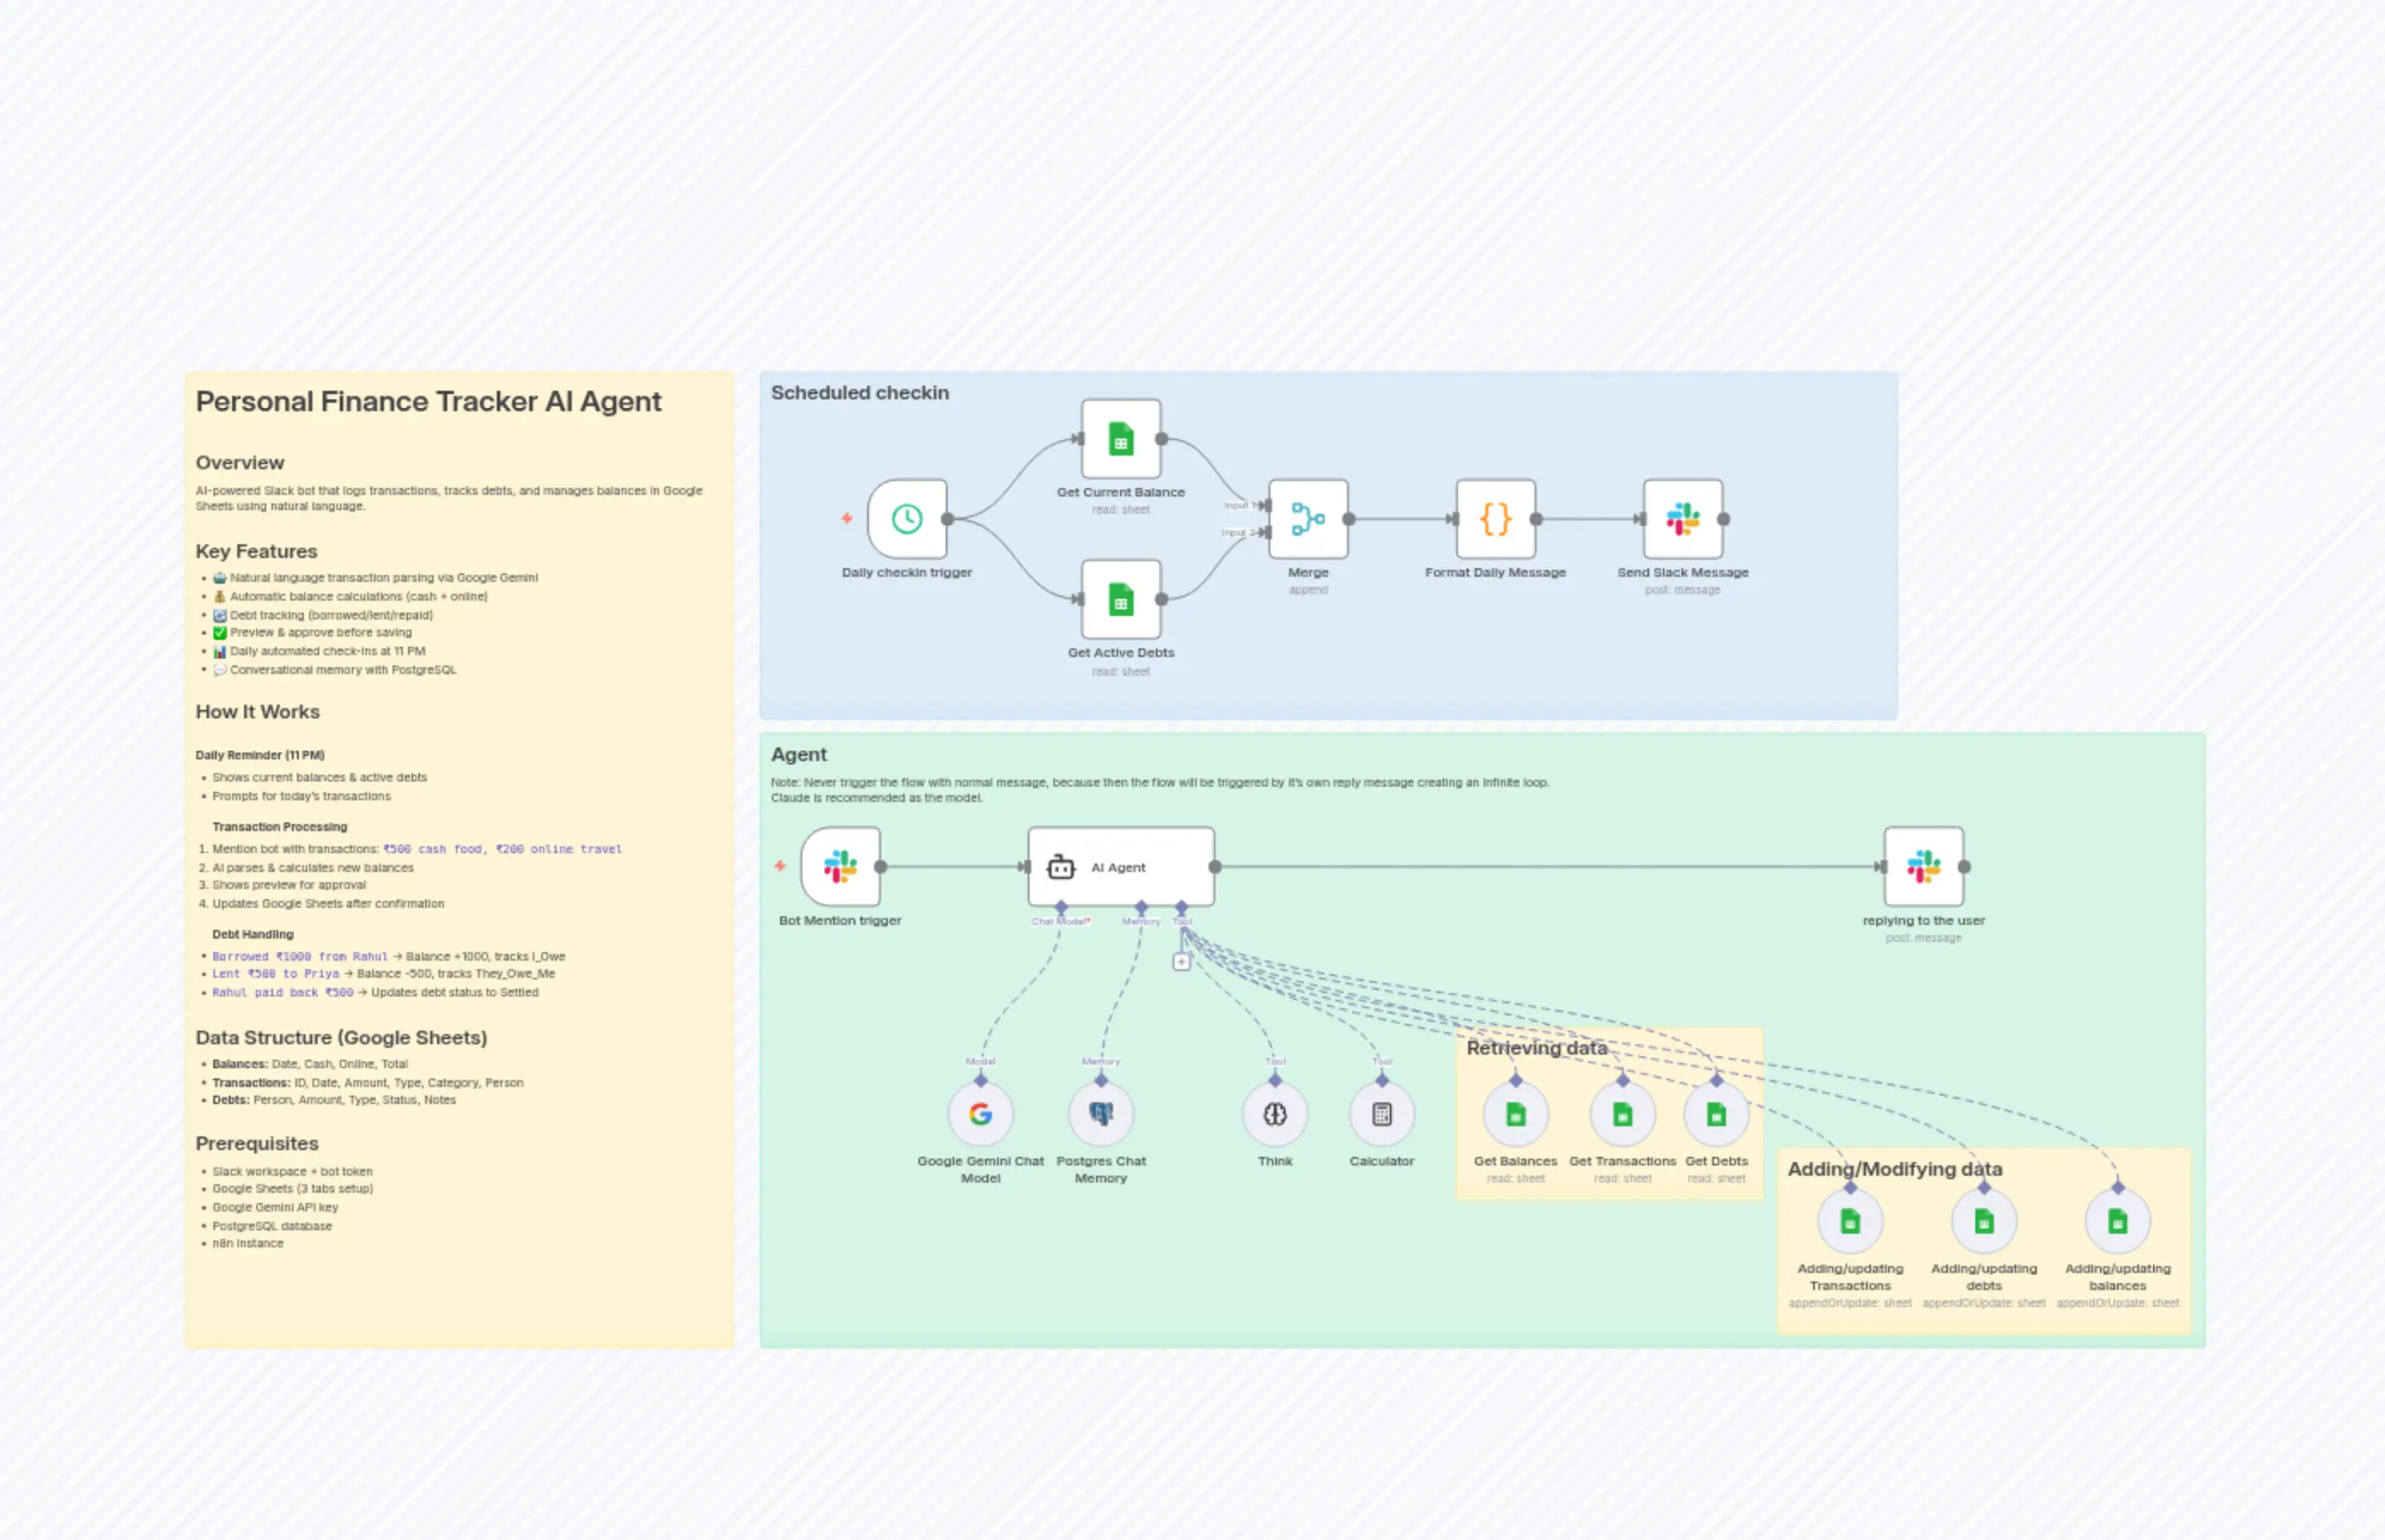Open the Calculator tool
This screenshot has height=1540, width=2385.
pyautogui.click(x=1382, y=1113)
